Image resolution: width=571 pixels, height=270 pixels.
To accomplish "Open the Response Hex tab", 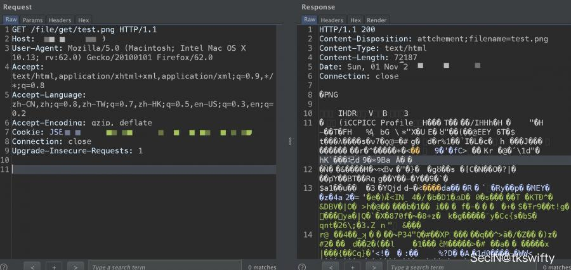I will point(355,20).
